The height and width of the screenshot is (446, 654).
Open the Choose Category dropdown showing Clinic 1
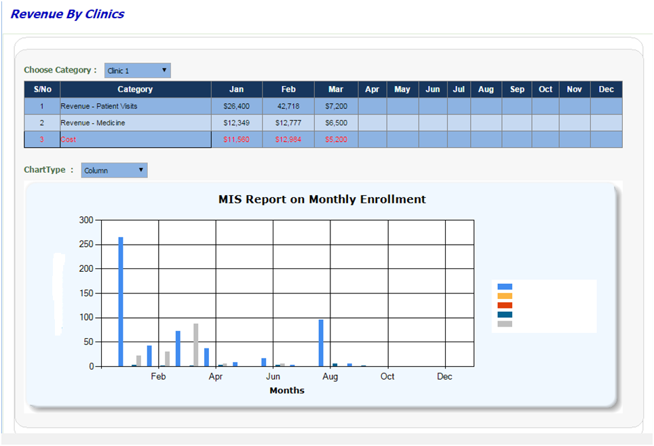click(137, 70)
